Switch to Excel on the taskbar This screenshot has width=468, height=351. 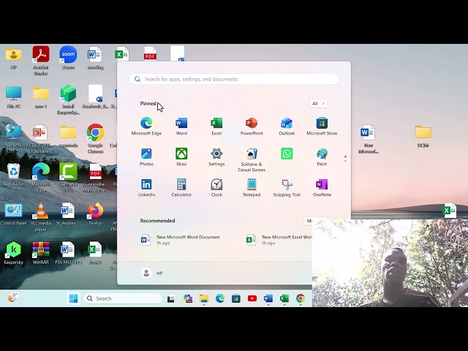tap(284, 298)
